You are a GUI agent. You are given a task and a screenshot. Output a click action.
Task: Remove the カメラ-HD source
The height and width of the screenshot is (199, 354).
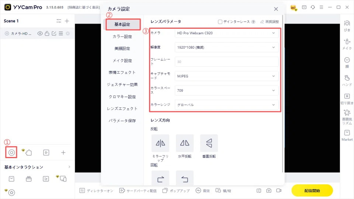(68, 34)
